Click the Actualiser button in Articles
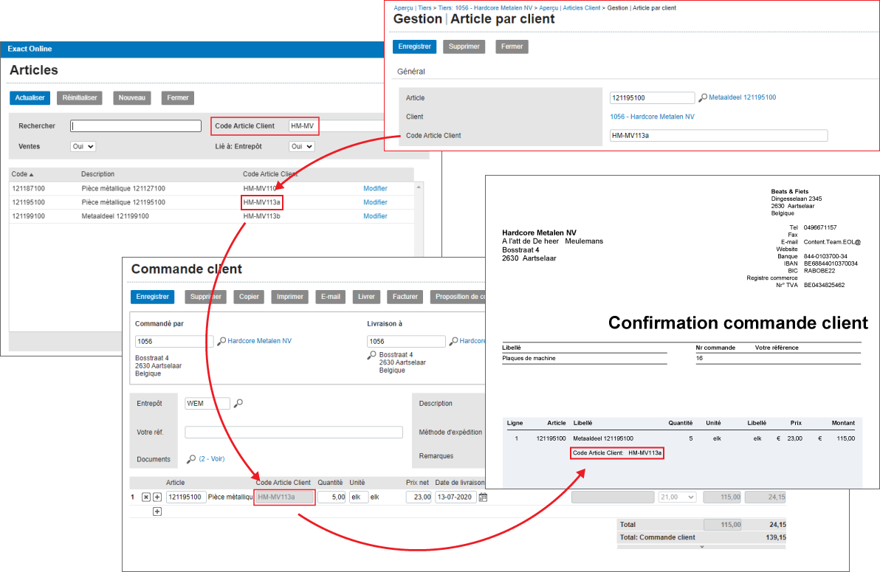 point(30,97)
